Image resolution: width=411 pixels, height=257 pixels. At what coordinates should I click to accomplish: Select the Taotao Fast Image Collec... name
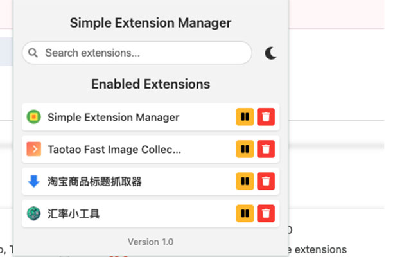pyautogui.click(x=114, y=150)
